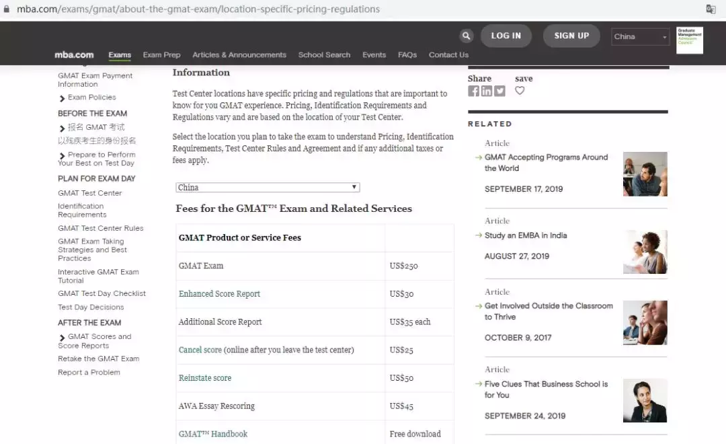Open GMAT Exam Taking Strategies and Best Practices
Screen dimensions: 726x444
click(x=92, y=250)
